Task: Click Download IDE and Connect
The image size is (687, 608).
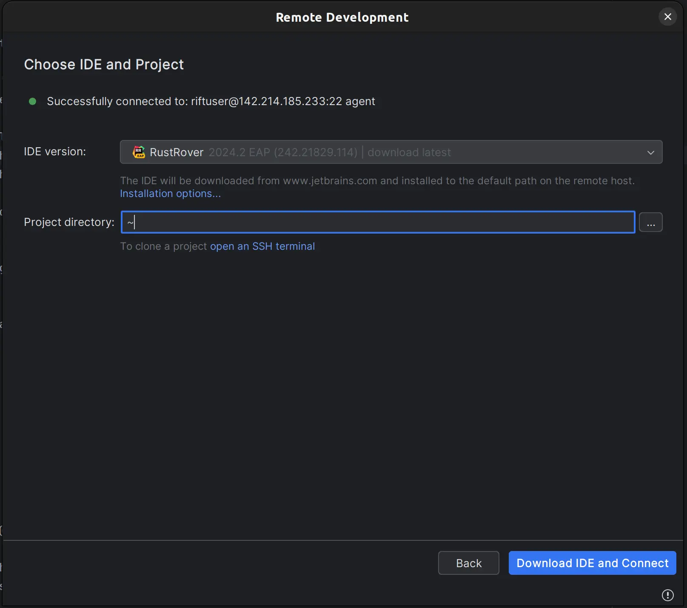Action: click(592, 563)
